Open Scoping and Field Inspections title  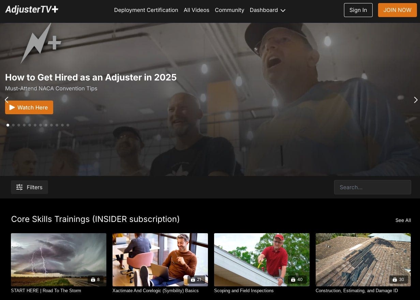pos(244,291)
